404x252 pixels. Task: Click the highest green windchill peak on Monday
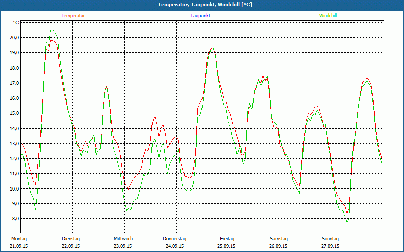click(x=52, y=30)
